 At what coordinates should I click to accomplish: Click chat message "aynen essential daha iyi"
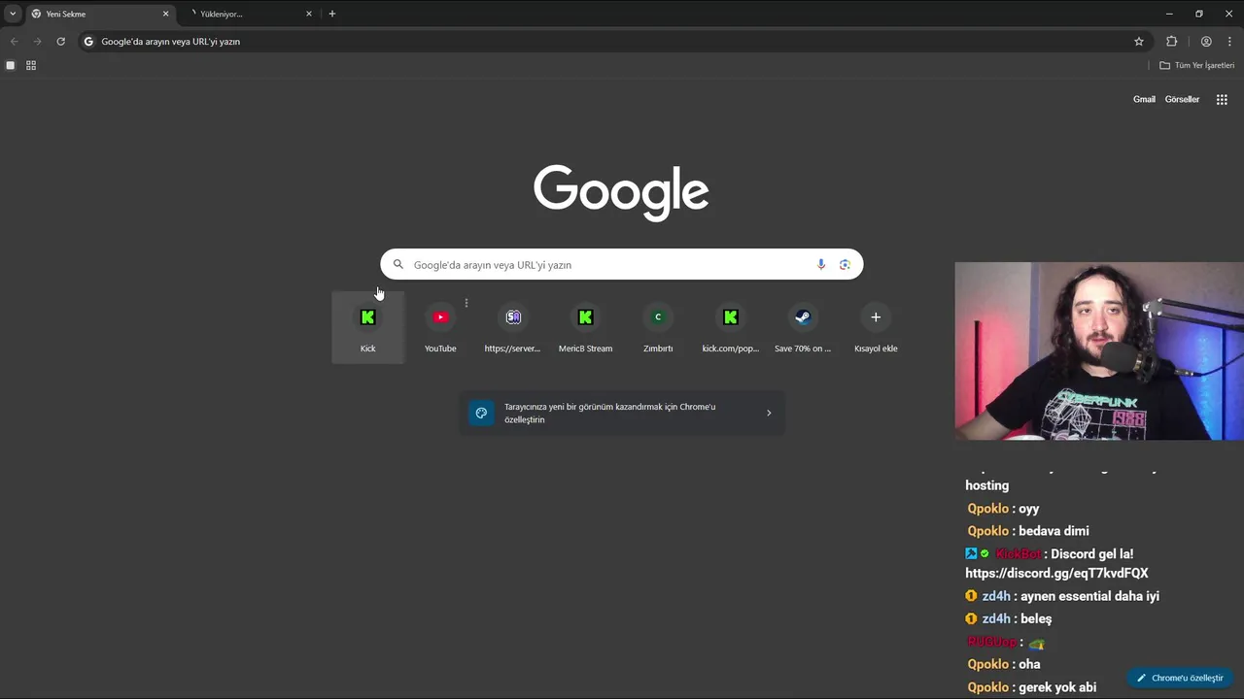point(1088,596)
